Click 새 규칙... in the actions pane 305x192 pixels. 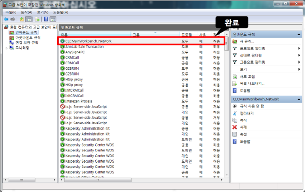tap(247, 42)
